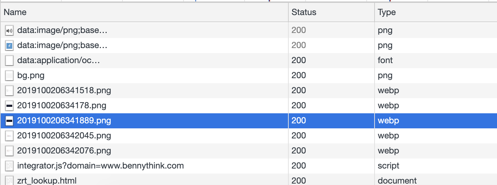The height and width of the screenshot is (185, 497).
Task: Click the blank file icon beside data:application row
Action: tap(9, 61)
